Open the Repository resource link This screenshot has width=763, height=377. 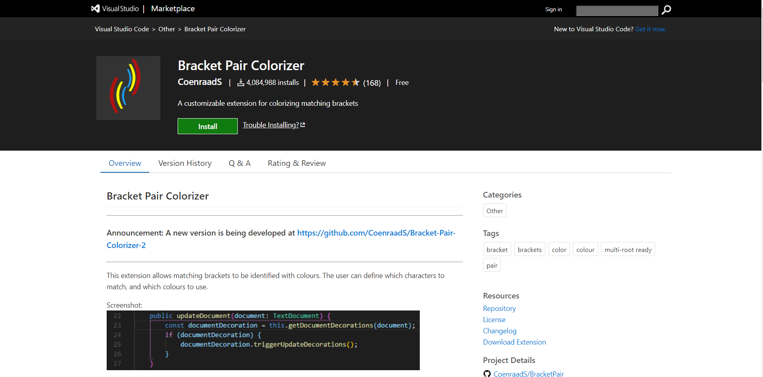(x=499, y=308)
